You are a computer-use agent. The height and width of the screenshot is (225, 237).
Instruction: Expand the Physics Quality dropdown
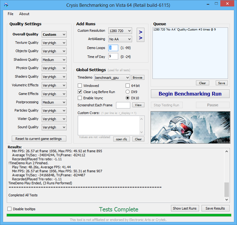coord(54,68)
